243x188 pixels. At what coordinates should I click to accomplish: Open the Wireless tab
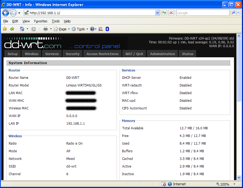tap(32, 54)
